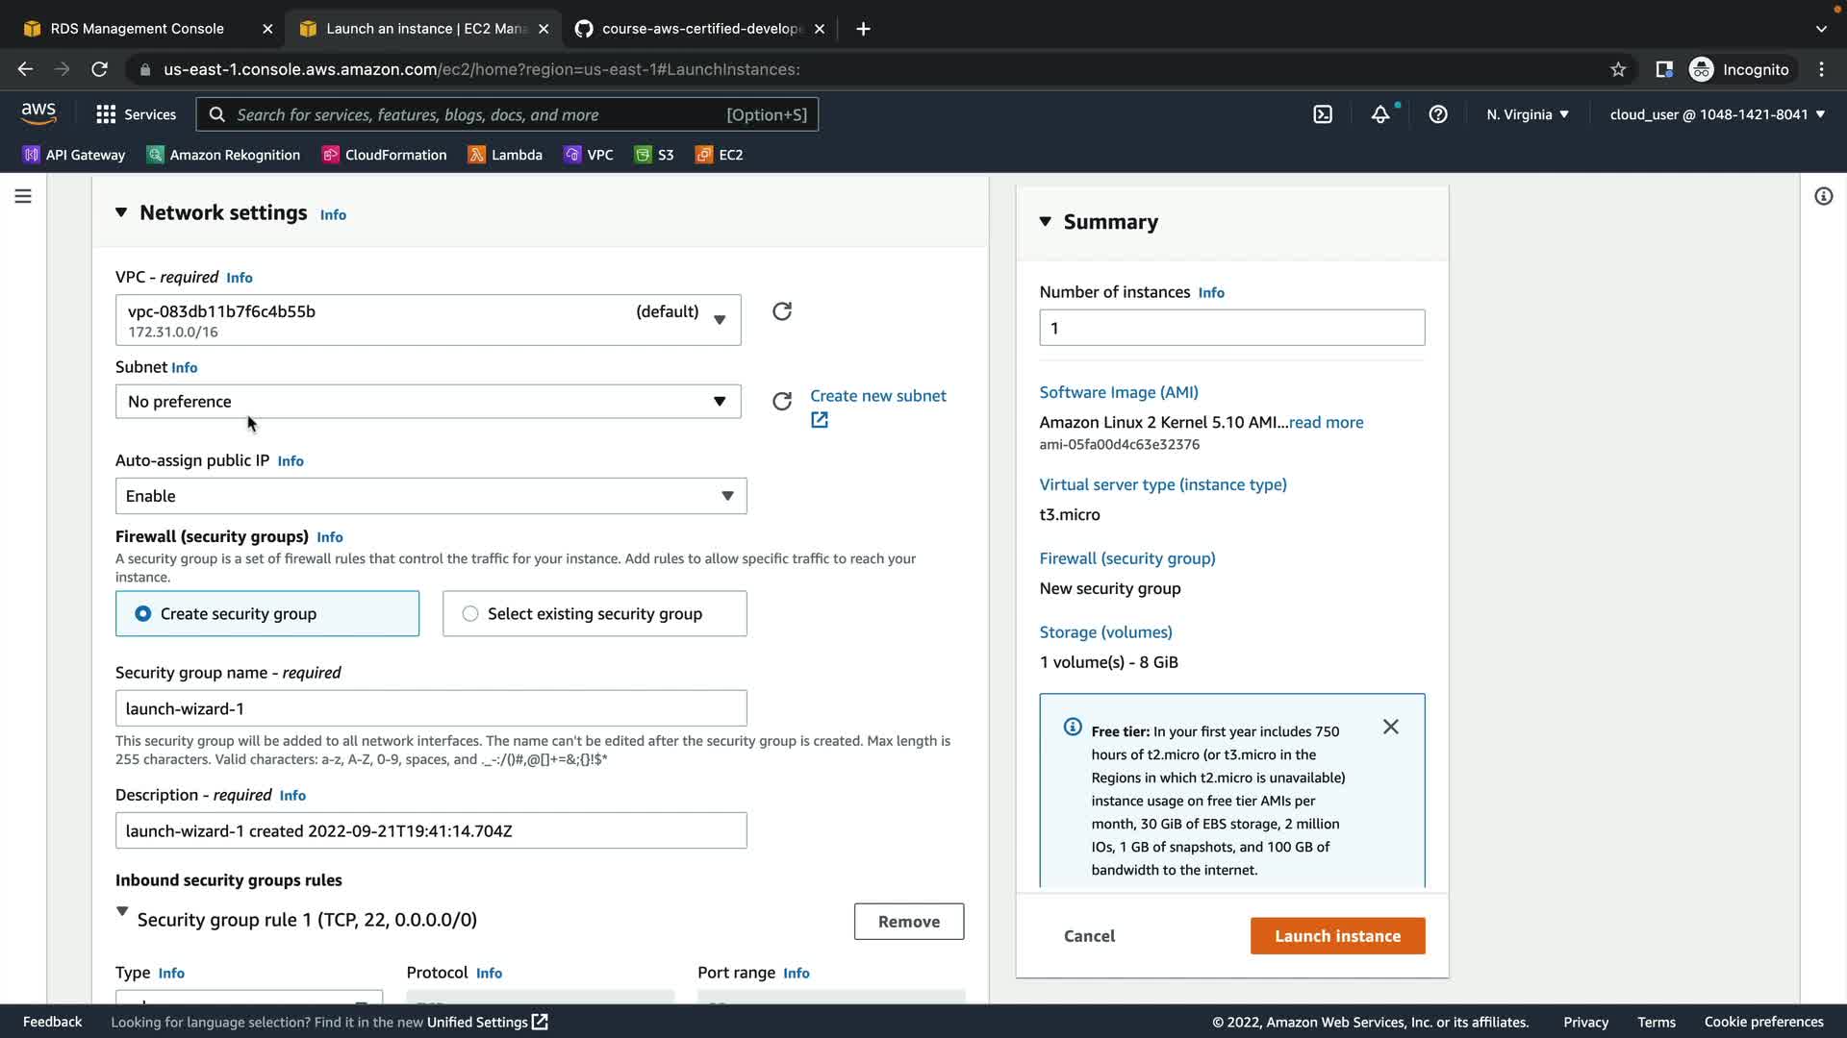Open the help question mark icon

pos(1438,114)
